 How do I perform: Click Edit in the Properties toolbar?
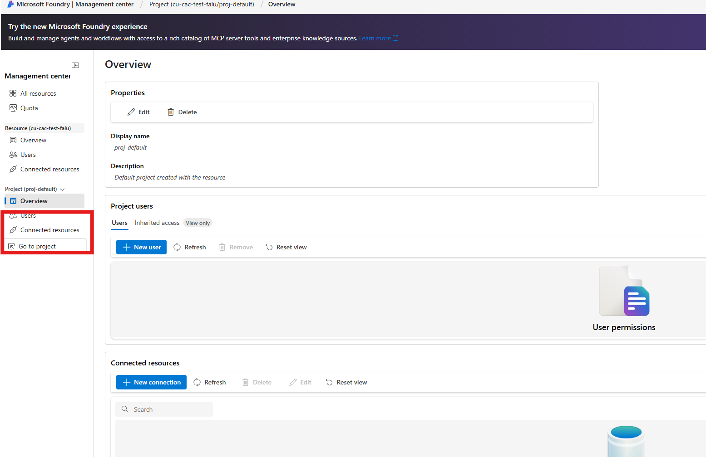138,112
